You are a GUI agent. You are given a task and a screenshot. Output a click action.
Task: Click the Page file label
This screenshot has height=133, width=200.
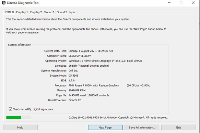click(x=62, y=95)
